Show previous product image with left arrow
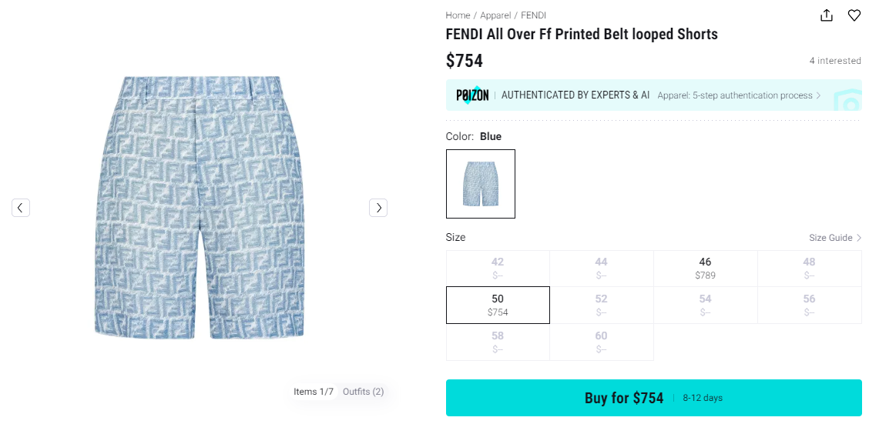The width and height of the screenshot is (869, 424). pyautogui.click(x=21, y=207)
